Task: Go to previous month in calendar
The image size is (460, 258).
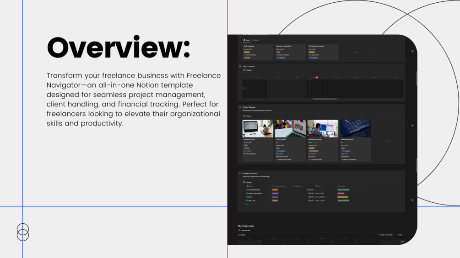Action: [x=396, y=235]
